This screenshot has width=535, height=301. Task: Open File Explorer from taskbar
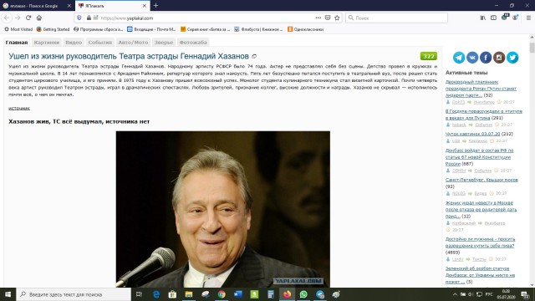coord(189,294)
